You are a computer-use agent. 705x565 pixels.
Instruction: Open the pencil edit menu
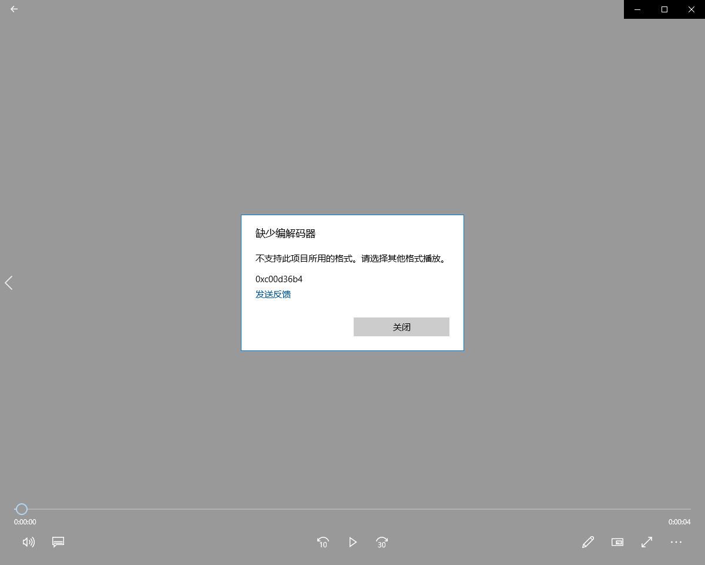588,542
